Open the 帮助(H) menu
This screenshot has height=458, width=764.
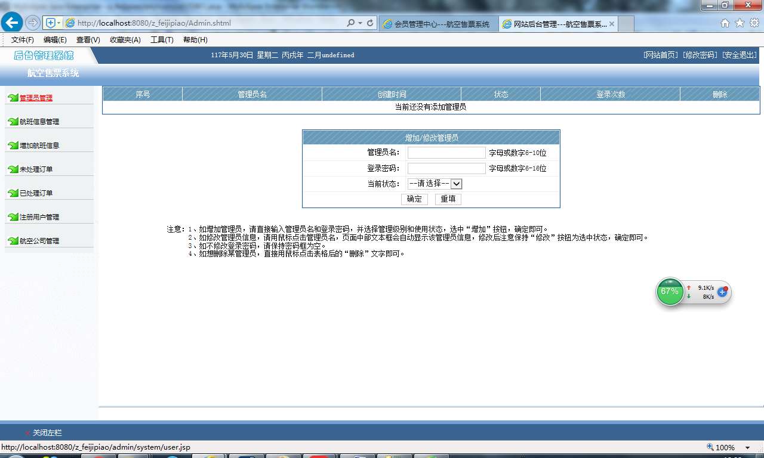click(x=195, y=40)
